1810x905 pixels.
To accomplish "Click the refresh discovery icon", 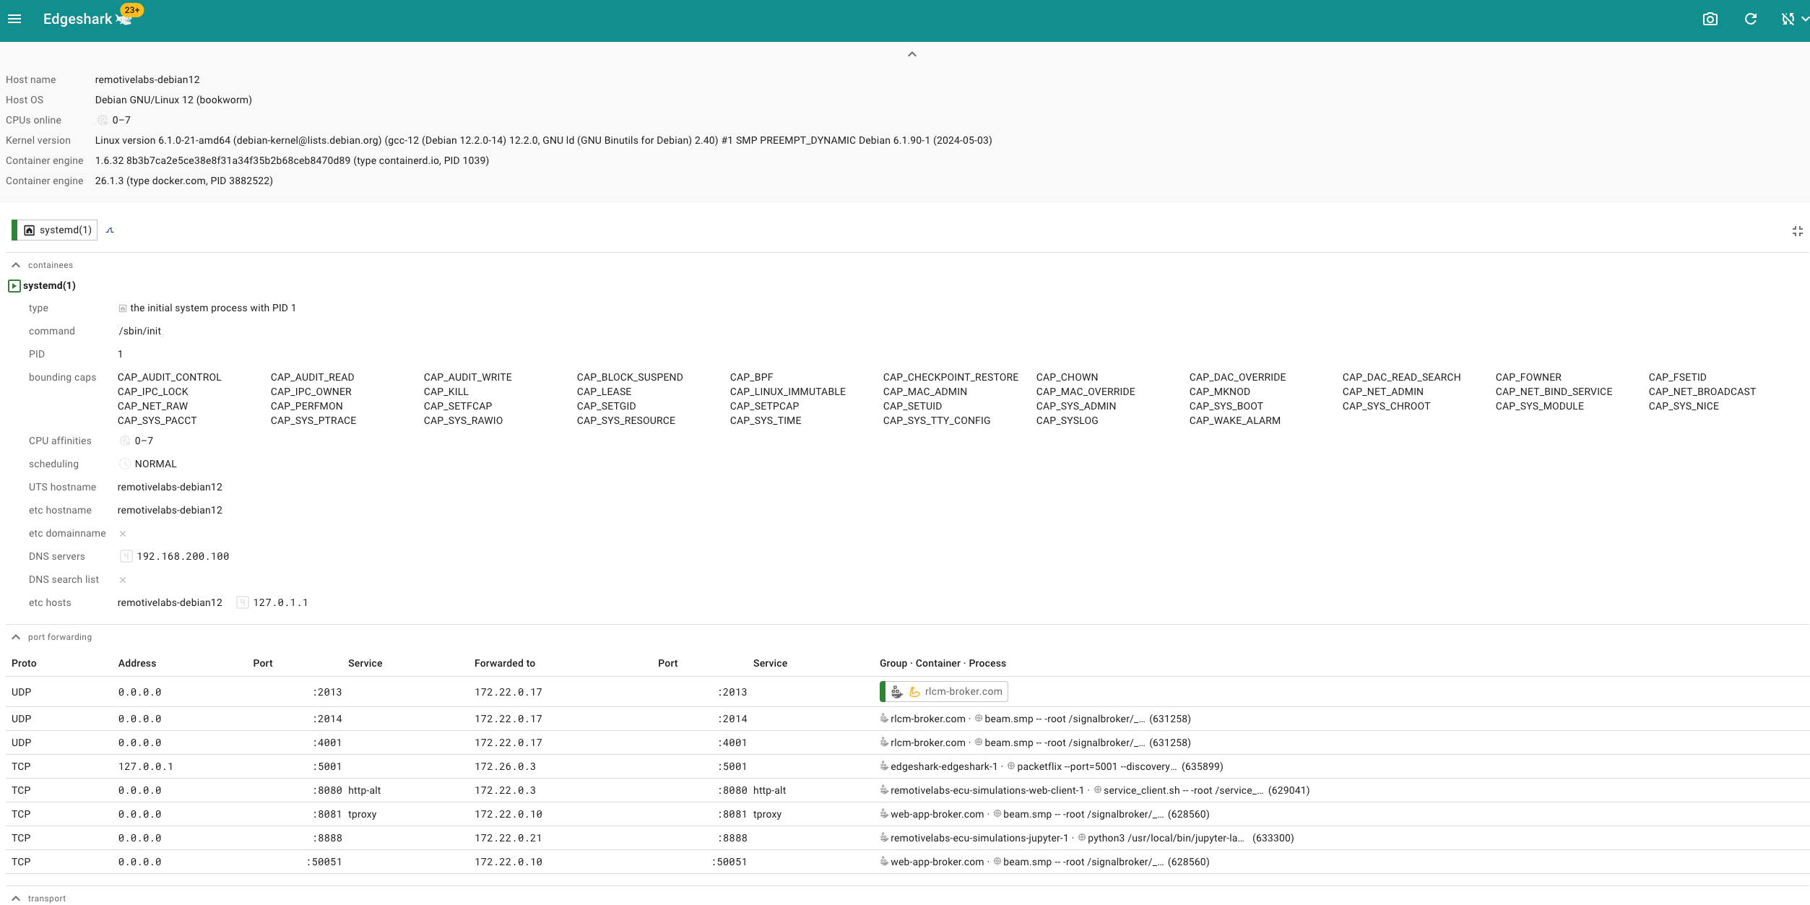I will pos(1751,19).
